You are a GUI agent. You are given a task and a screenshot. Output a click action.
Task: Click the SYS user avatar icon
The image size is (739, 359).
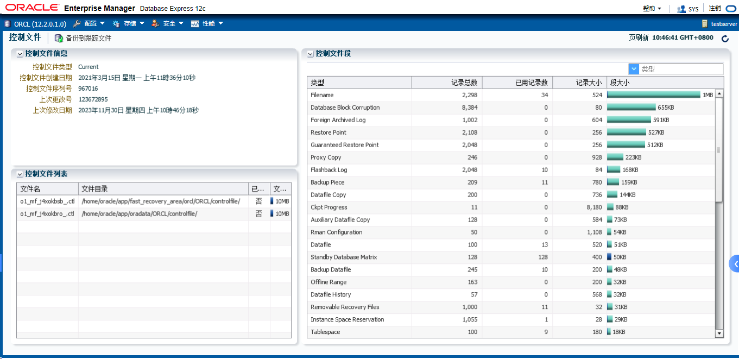pos(680,8)
